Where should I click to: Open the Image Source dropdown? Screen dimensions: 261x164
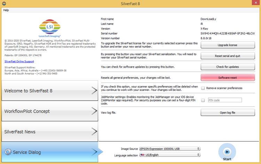pyautogui.click(x=169, y=149)
